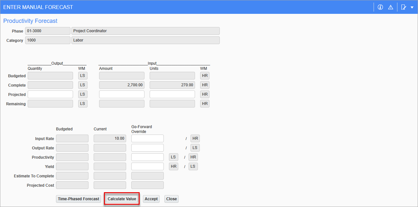The image size is (418, 207).
Task: Click the Go-Forward Override field for Input Rate
Action: pyautogui.click(x=147, y=138)
